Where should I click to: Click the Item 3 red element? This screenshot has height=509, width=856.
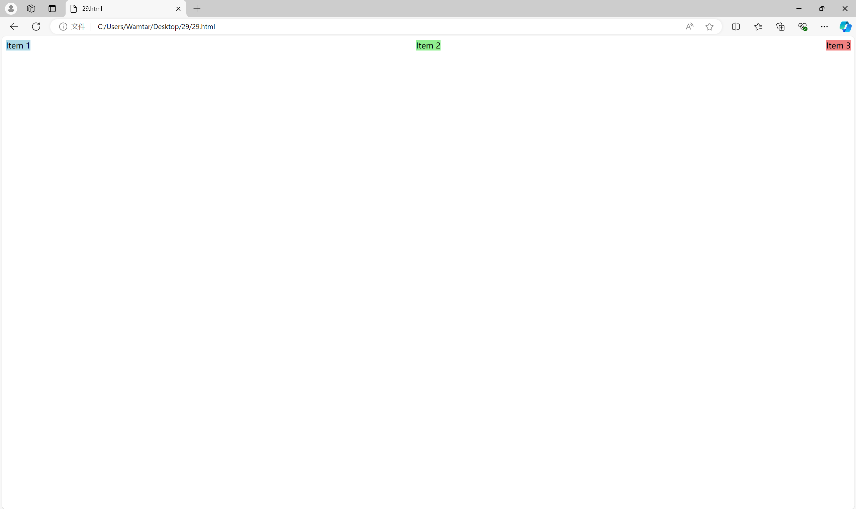[x=838, y=45]
